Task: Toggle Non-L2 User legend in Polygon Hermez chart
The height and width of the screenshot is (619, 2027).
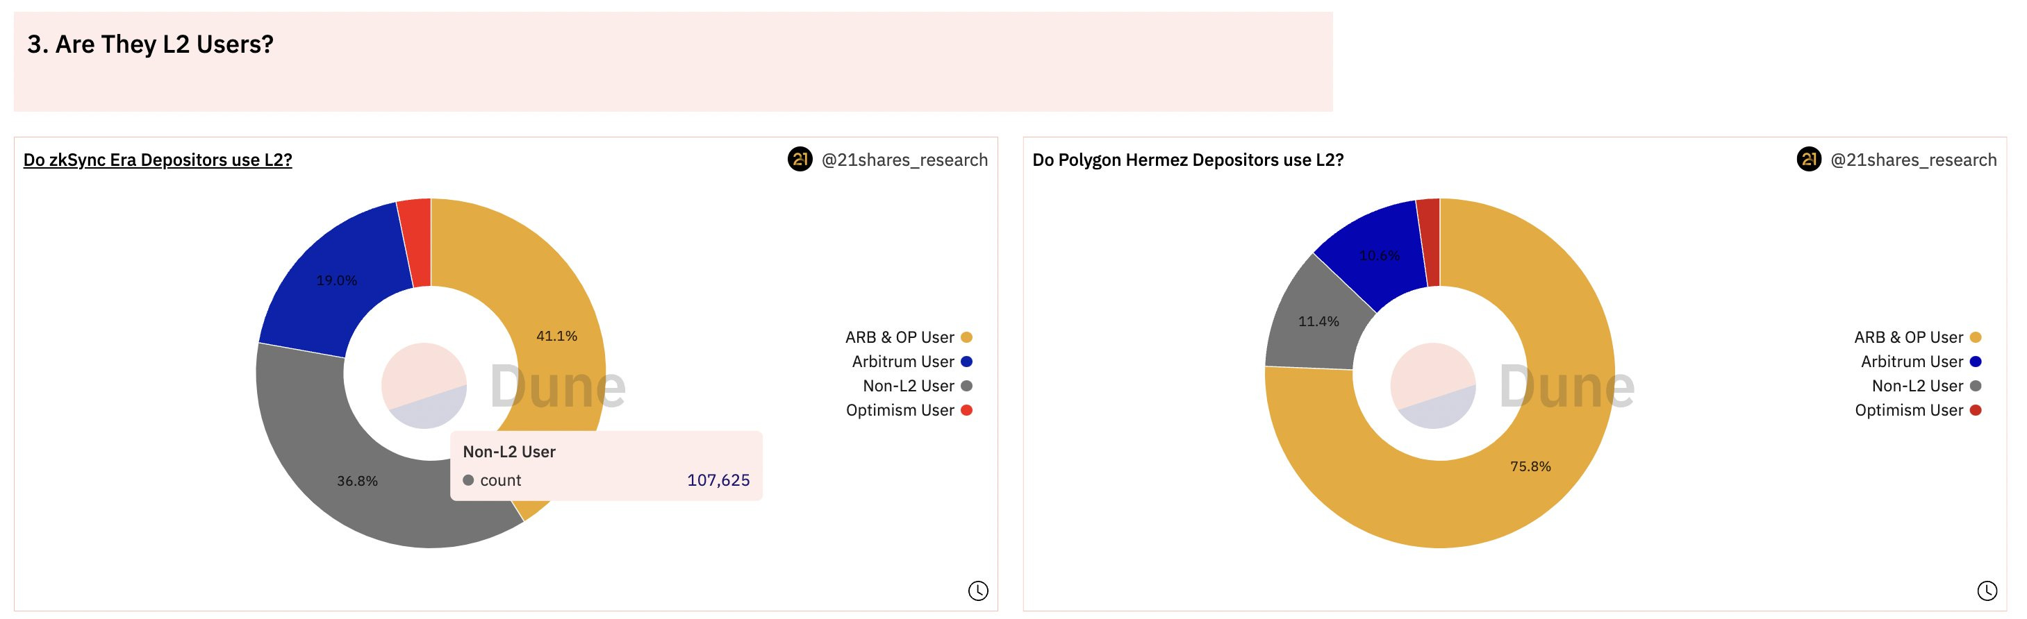Action: tap(1926, 387)
